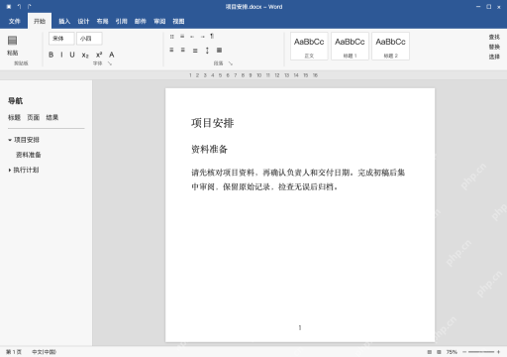Click the 选择 select button
Screen dimensions: 507x357
pos(494,57)
